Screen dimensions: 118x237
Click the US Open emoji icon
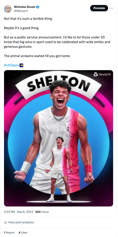[x=21, y=65]
